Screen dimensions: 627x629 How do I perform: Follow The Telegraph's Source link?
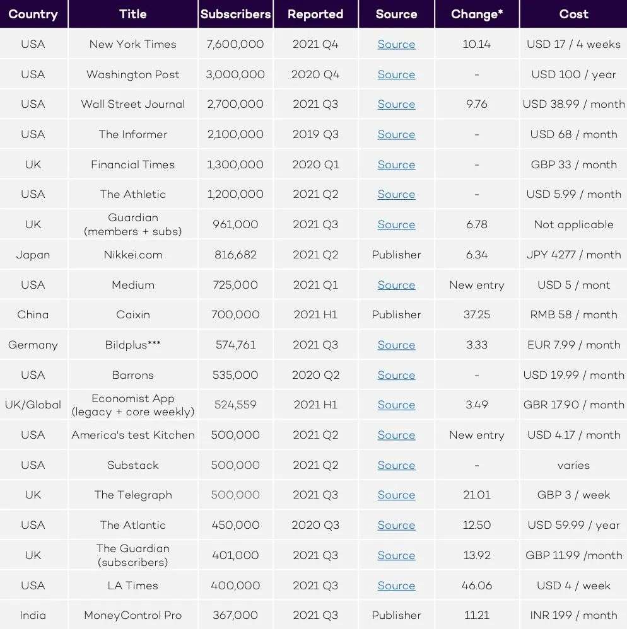point(396,495)
